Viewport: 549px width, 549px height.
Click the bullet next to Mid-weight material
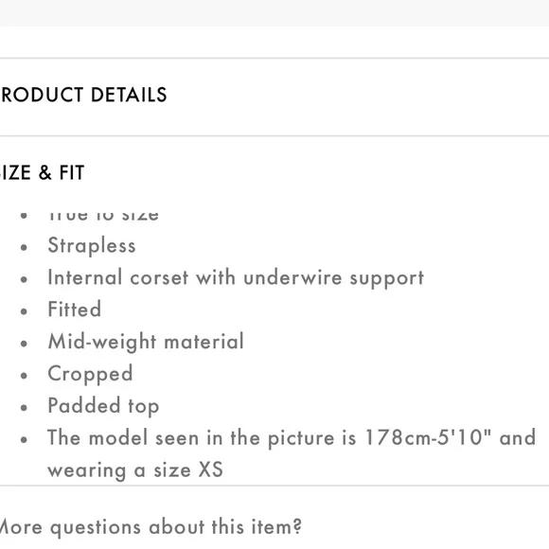(24, 344)
